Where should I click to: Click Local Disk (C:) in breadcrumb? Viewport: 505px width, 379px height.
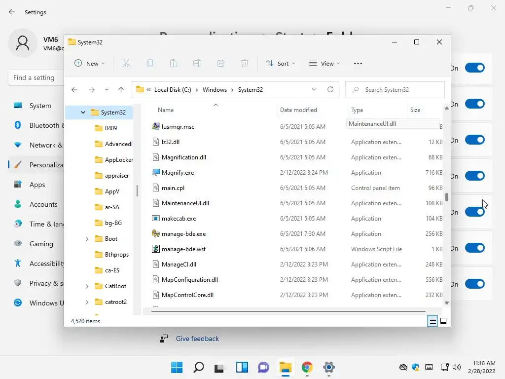(x=173, y=90)
